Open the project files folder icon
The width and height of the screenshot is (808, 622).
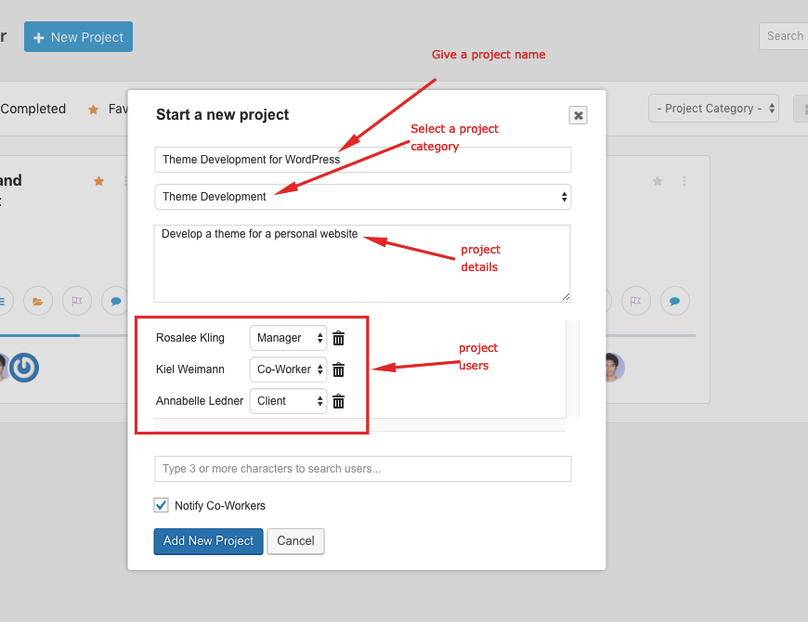pos(37,301)
